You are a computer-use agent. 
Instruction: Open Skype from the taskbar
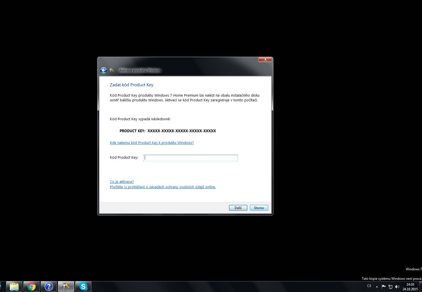pos(83,286)
